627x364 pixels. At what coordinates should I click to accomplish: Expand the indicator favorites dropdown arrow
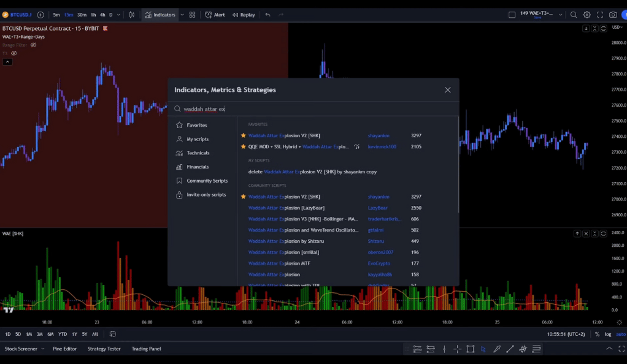click(x=182, y=15)
